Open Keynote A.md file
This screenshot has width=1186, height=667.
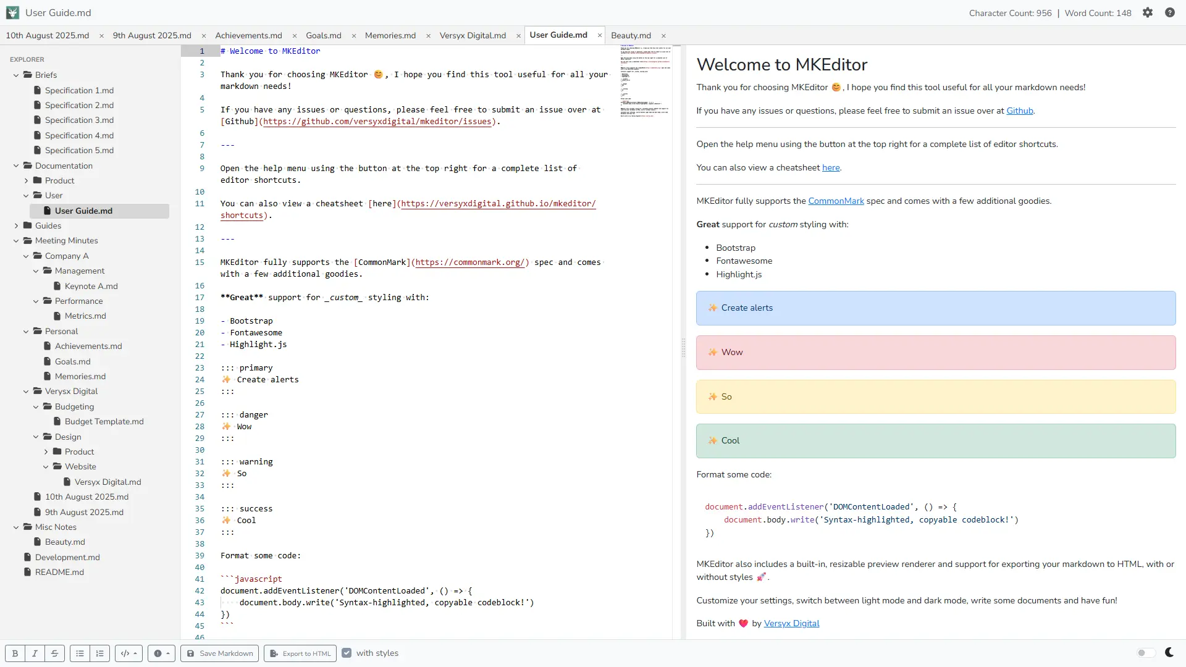pos(91,286)
